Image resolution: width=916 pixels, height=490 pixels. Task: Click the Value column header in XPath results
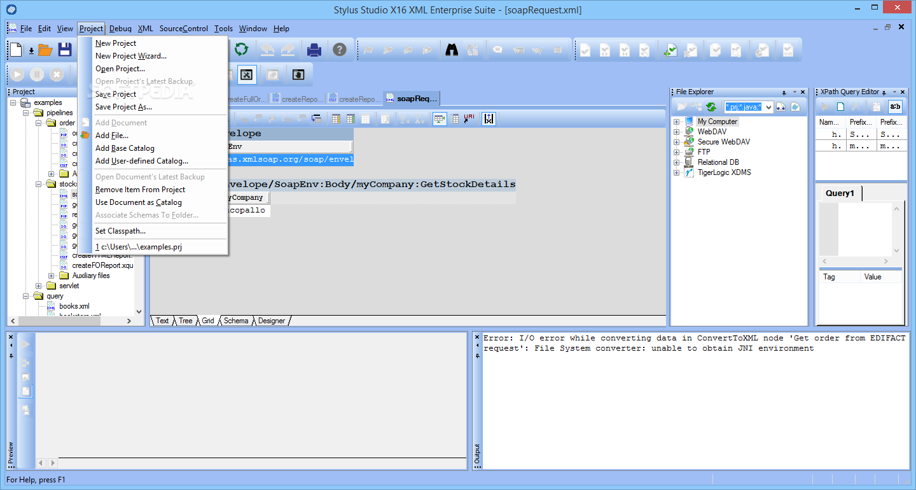(881, 277)
